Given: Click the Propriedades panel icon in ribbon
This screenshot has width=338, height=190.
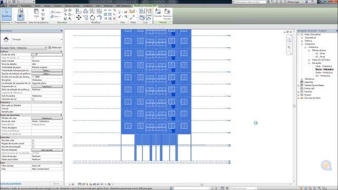Looking at the screenshot, I should 21,17.
